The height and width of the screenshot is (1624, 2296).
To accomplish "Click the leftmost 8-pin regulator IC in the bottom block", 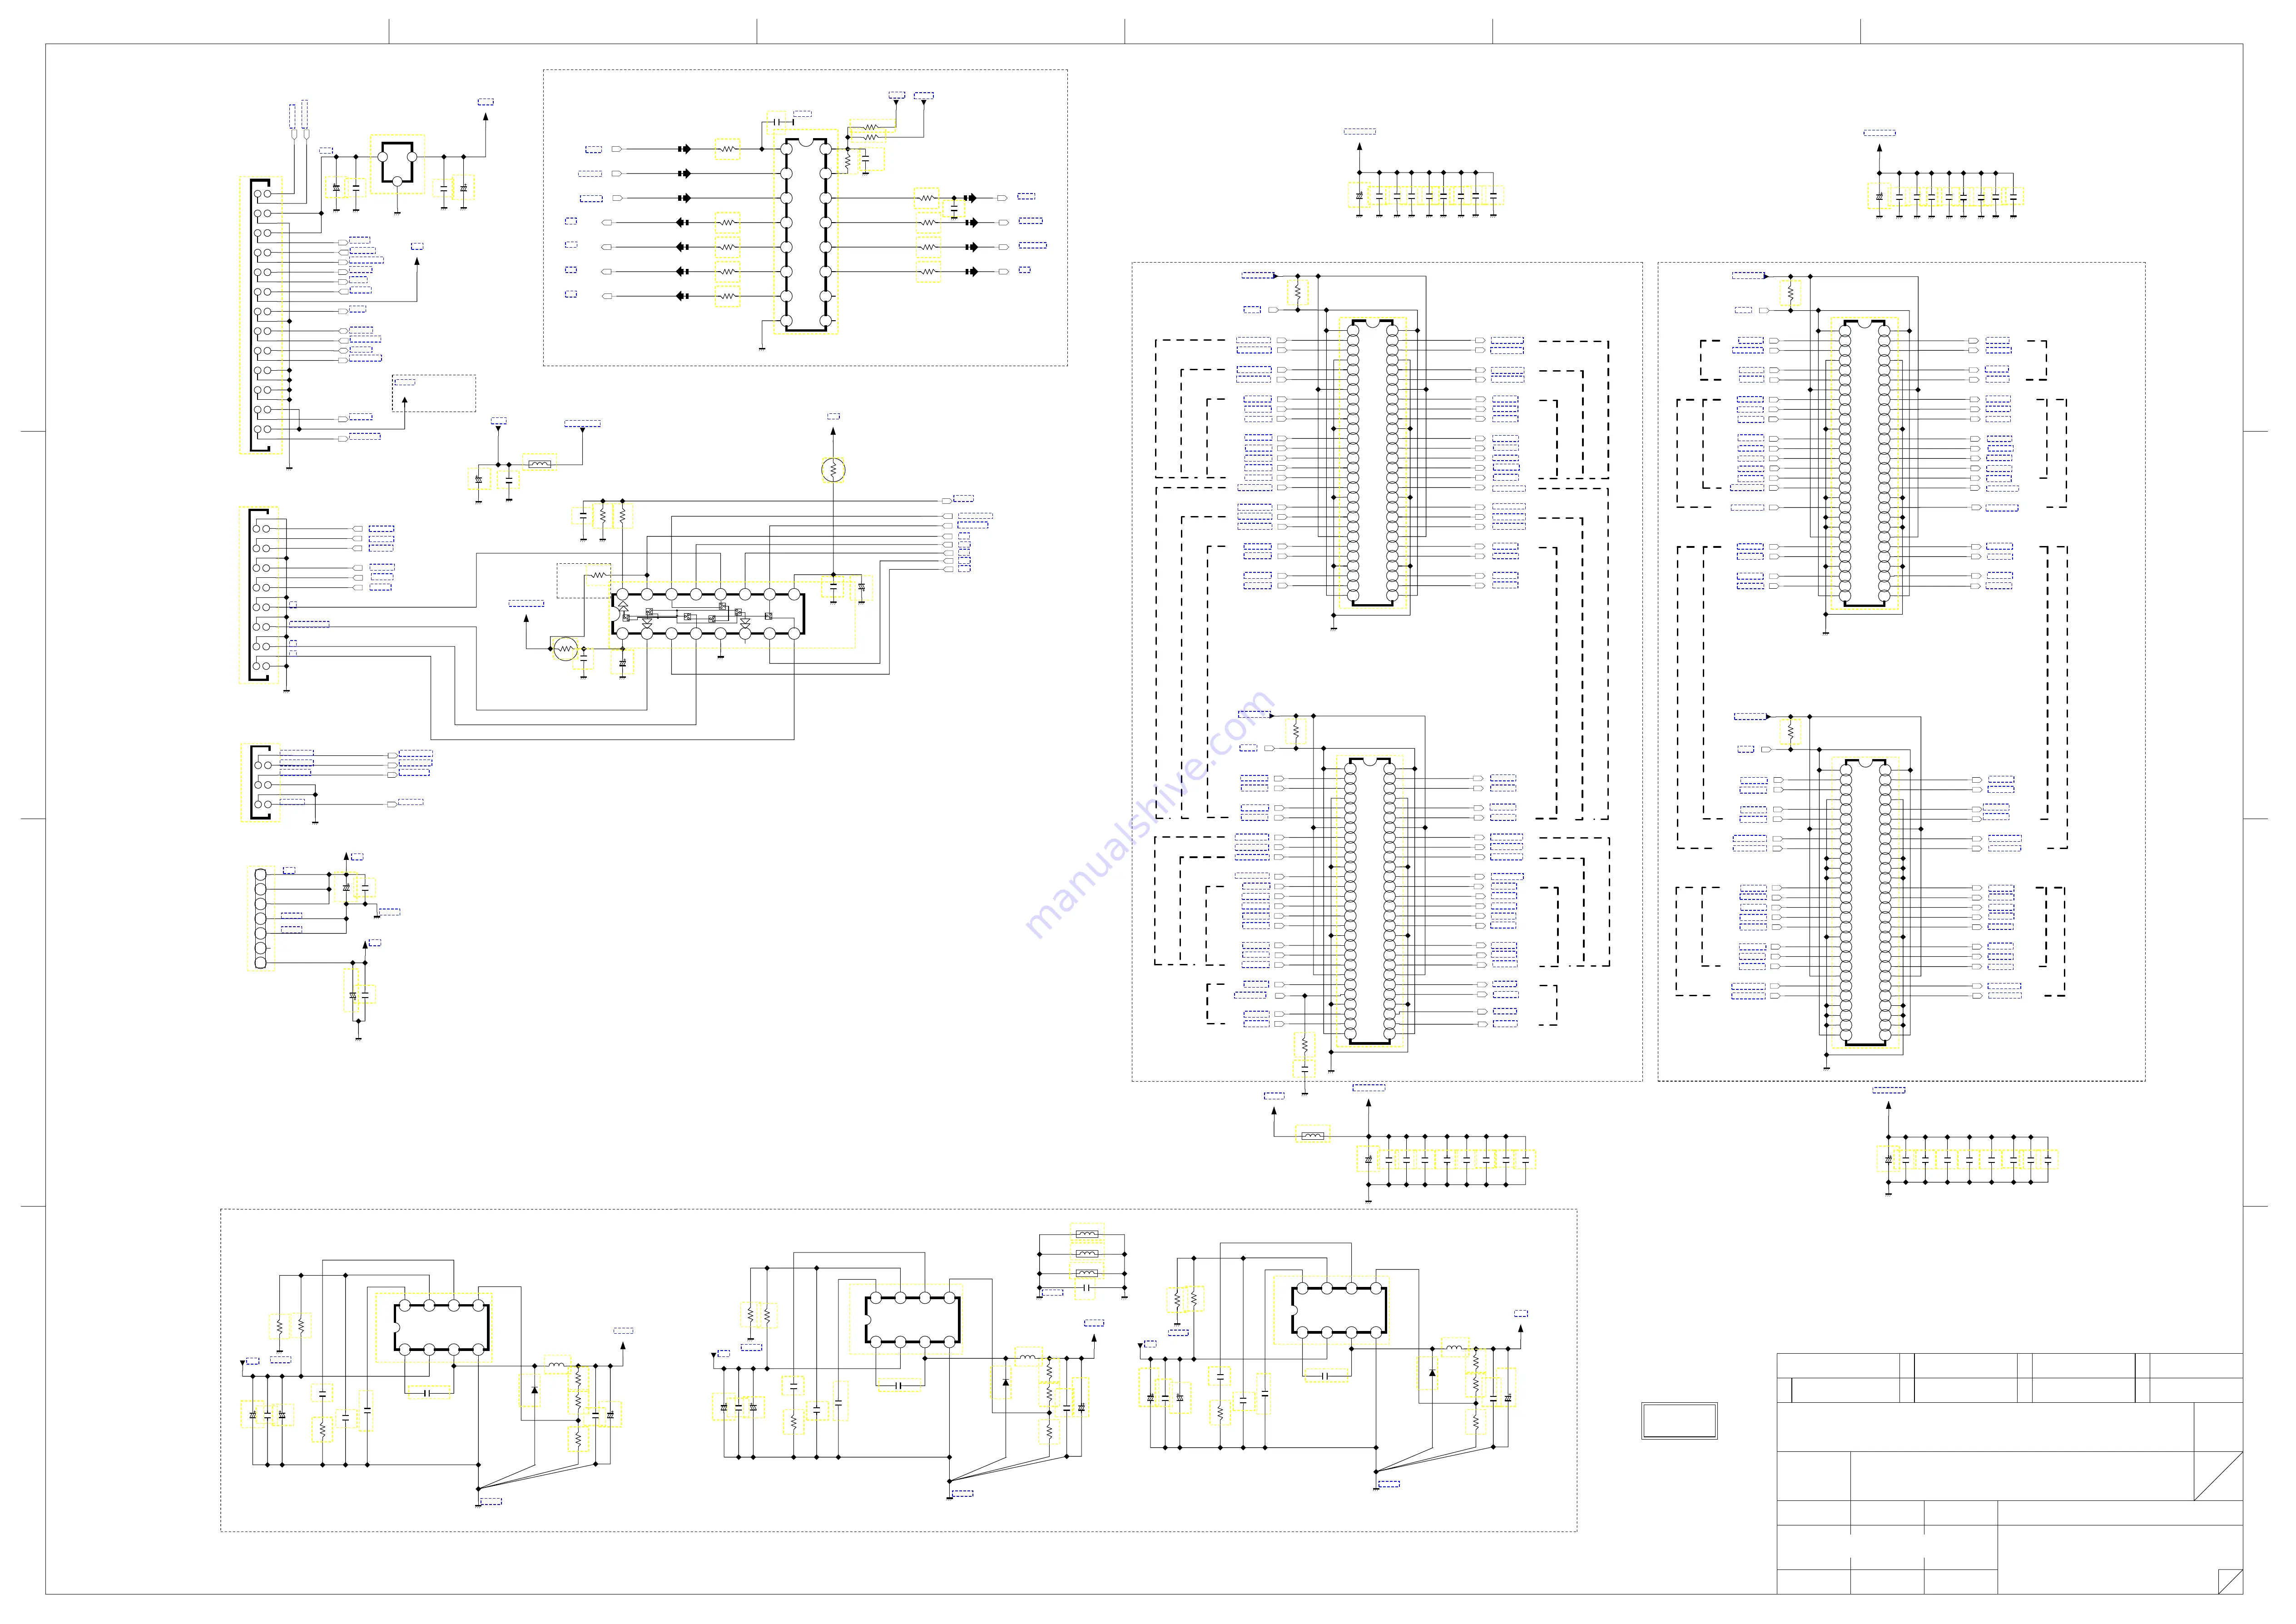I will point(441,1327).
